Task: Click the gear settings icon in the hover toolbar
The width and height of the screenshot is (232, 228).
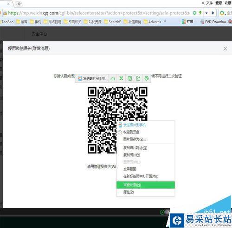Action: 147,78
